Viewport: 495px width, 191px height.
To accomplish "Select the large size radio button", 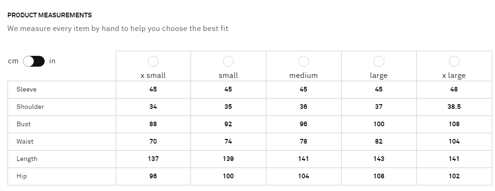I will tap(379, 61).
